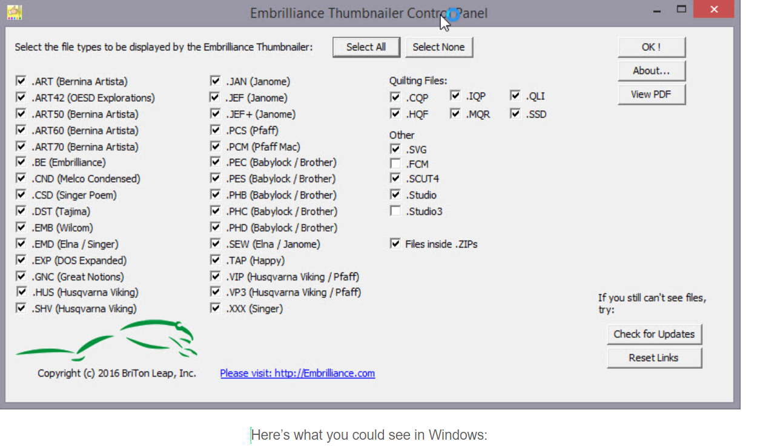Disable .SSD quilting file checkbox
Viewport: 760px width, 447px height.
coord(515,113)
